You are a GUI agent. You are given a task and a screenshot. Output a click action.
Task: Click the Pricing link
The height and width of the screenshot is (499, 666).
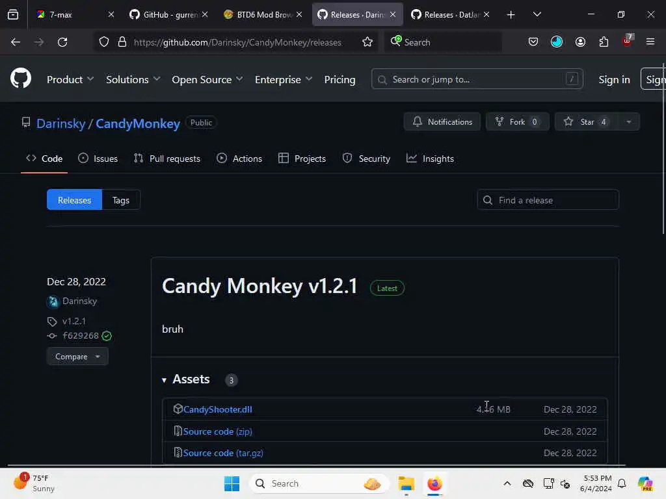click(340, 79)
